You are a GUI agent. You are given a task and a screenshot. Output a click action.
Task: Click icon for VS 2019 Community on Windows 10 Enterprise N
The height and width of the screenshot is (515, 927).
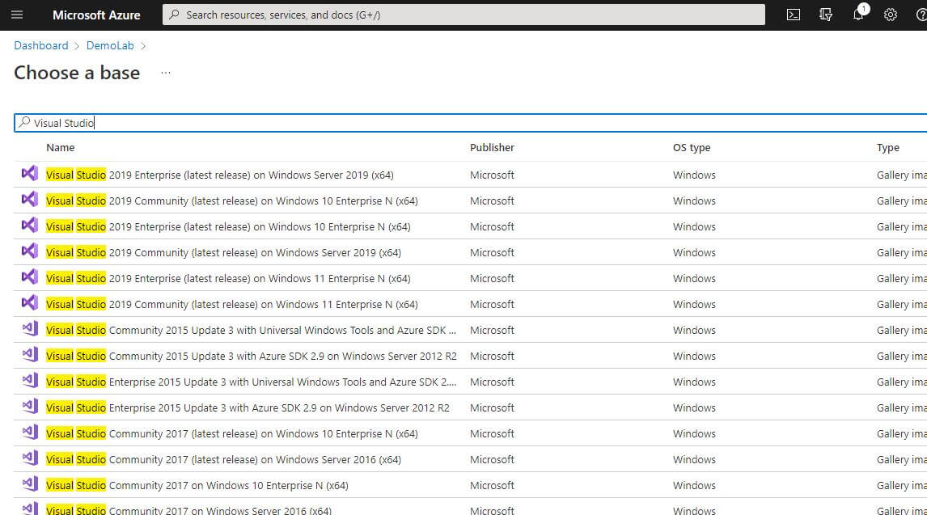point(30,200)
